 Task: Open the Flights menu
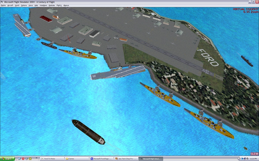(x=3, y=5)
